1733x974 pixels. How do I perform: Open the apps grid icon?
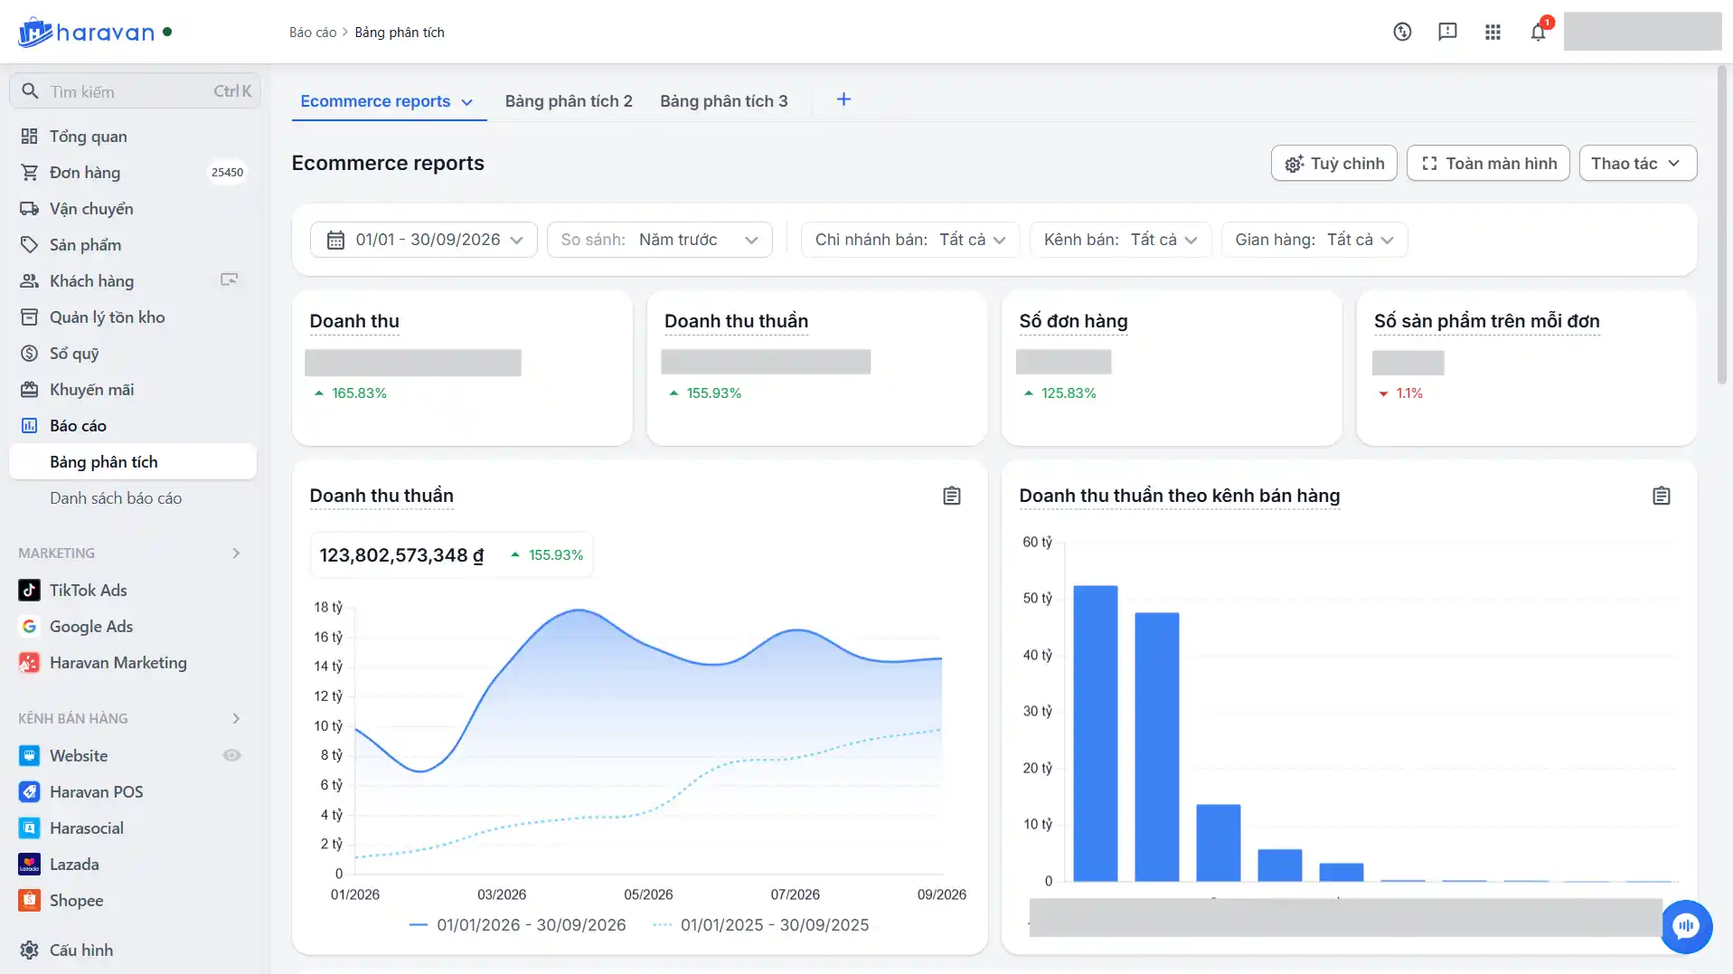[1493, 32]
